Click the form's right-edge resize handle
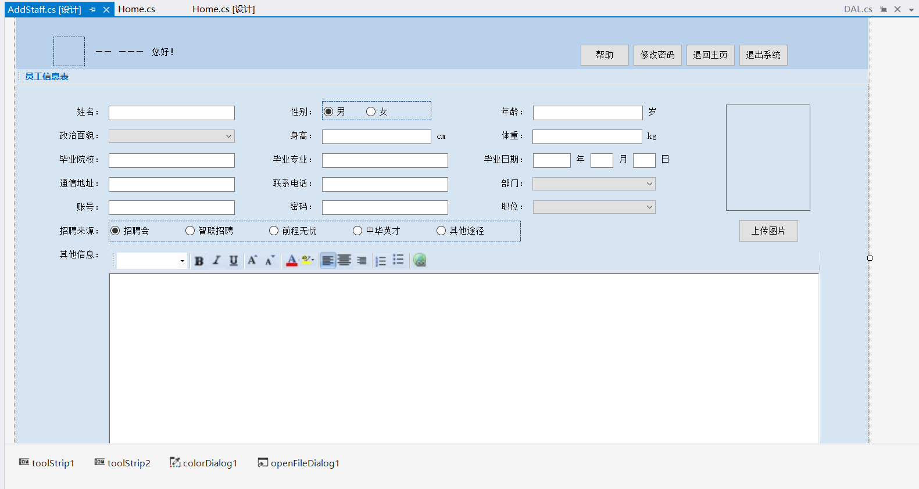The image size is (919, 489). 870,258
